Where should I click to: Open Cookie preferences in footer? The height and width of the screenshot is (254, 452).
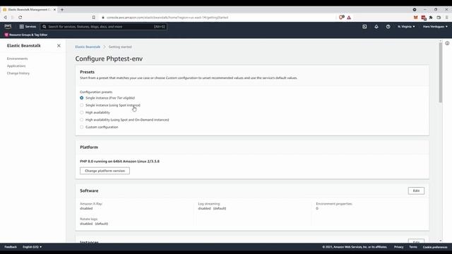click(435, 247)
